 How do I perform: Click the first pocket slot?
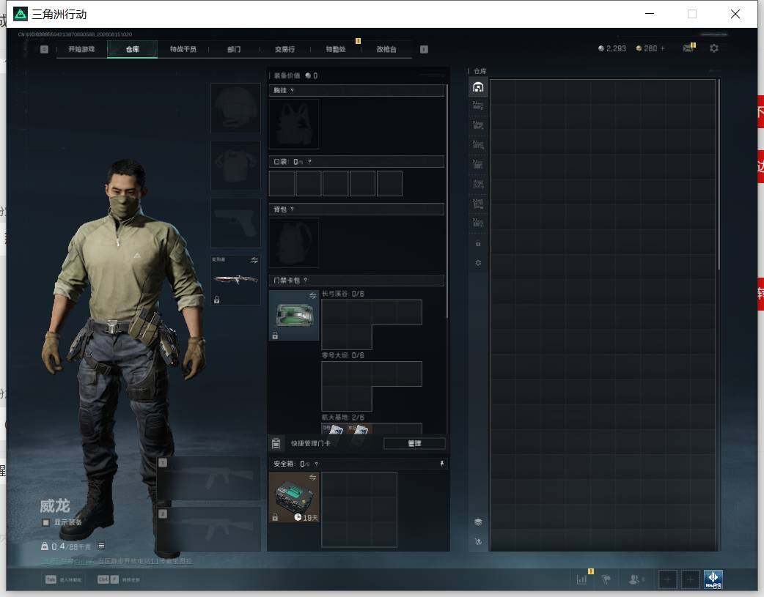[282, 184]
